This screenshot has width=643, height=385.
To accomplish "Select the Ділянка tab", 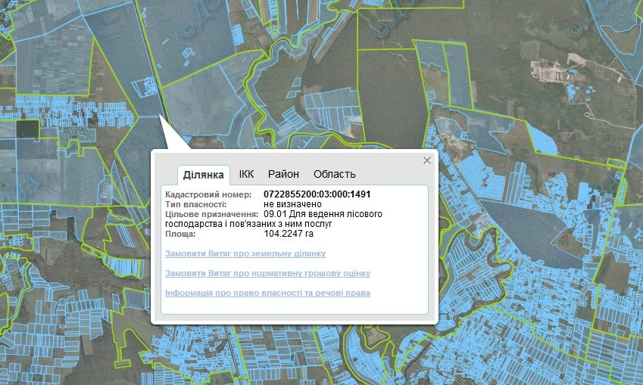I will coord(203,175).
